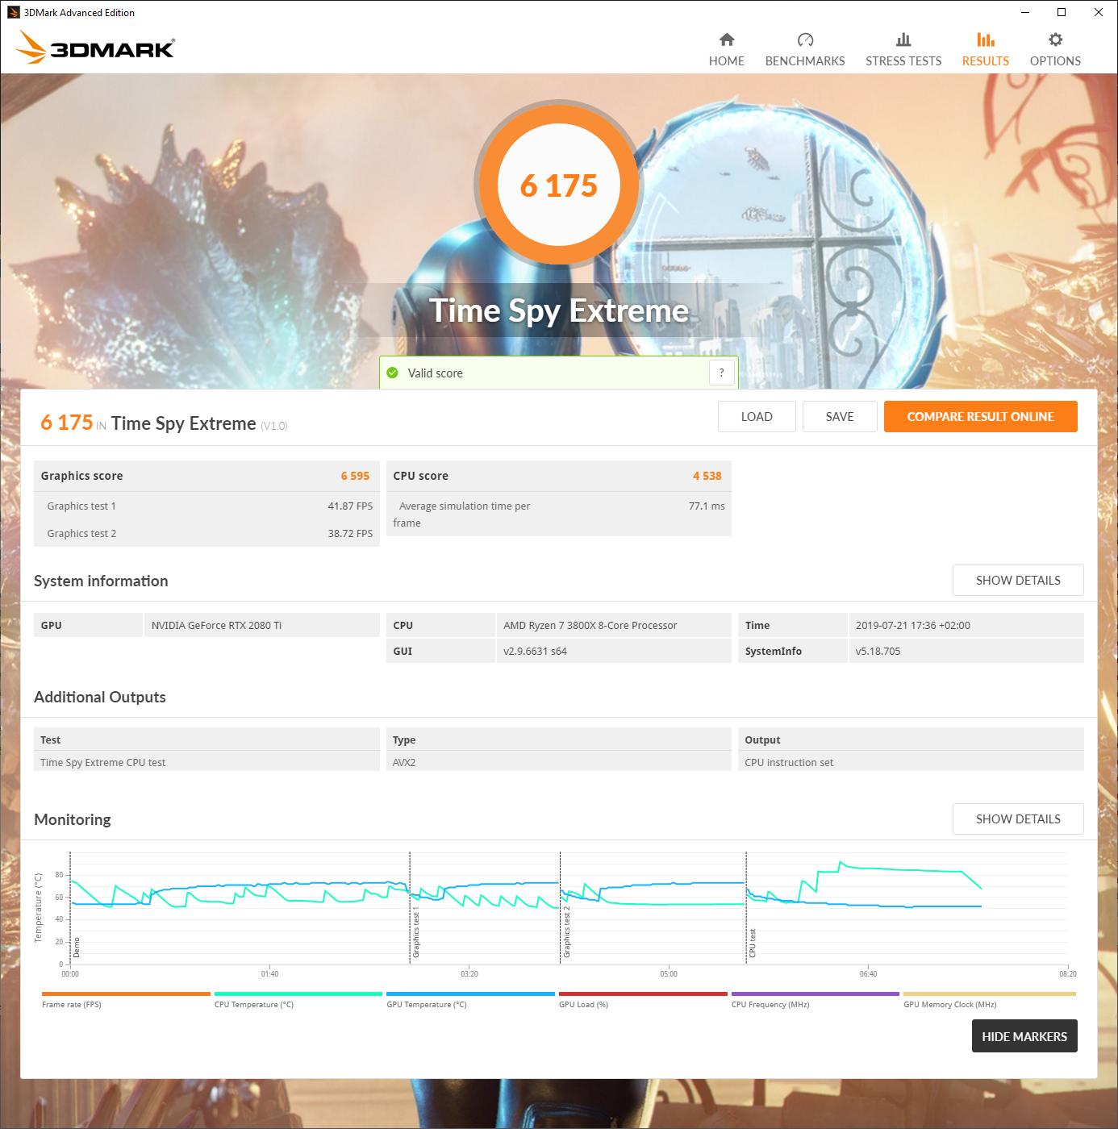This screenshot has width=1118, height=1129.
Task: Open Options via the gear icon
Action: [1055, 40]
